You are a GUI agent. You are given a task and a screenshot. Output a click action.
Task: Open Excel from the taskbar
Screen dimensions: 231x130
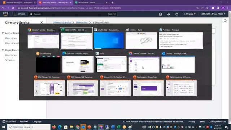tap(119, 127)
